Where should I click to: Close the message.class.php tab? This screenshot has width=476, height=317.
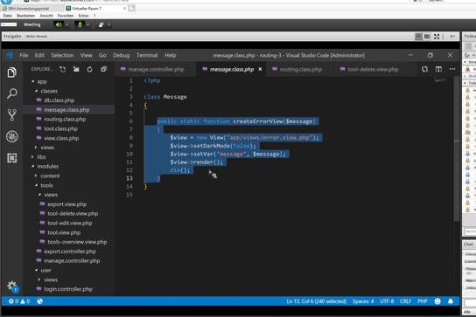[x=260, y=69]
